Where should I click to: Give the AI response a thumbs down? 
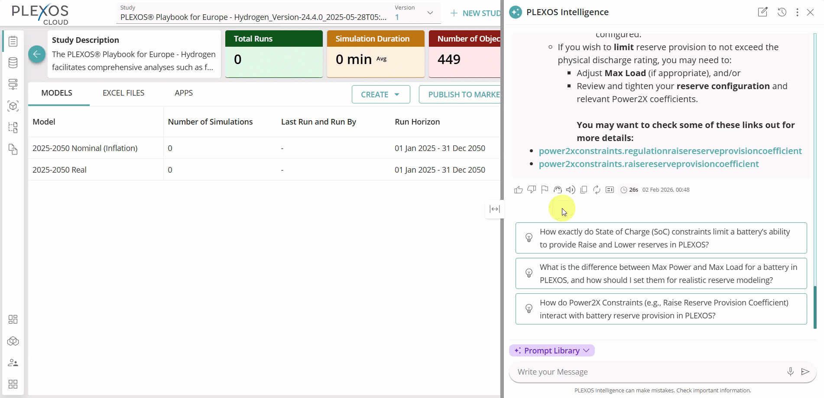[x=532, y=189]
